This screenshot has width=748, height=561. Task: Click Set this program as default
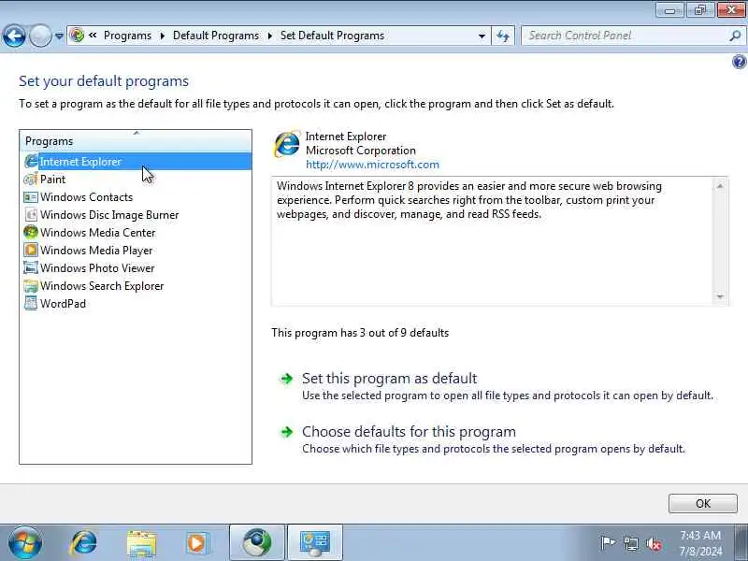click(x=389, y=379)
